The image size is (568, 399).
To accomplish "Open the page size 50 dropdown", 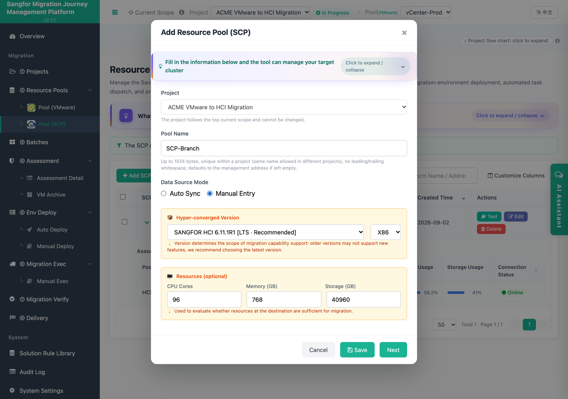I will point(444,324).
